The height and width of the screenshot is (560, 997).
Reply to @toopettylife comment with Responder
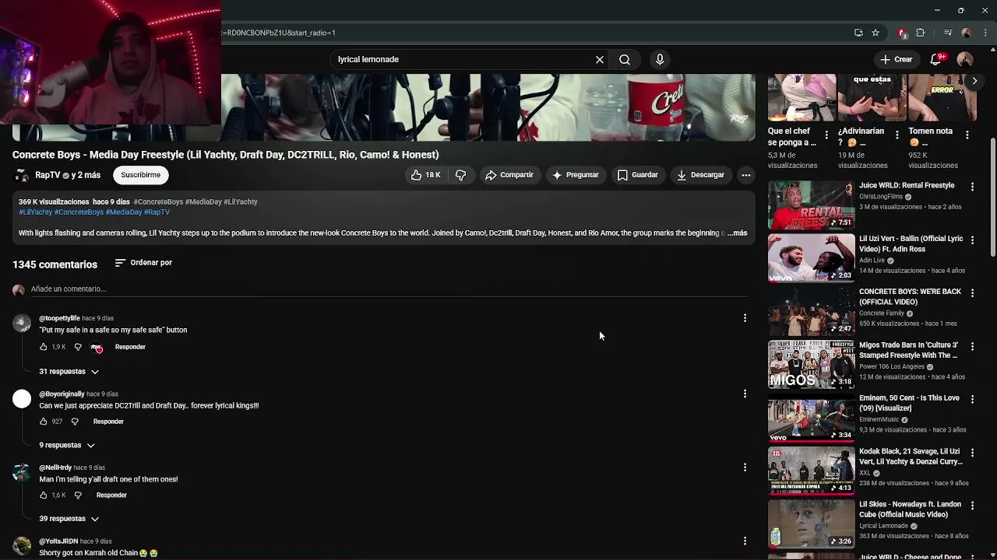click(130, 347)
